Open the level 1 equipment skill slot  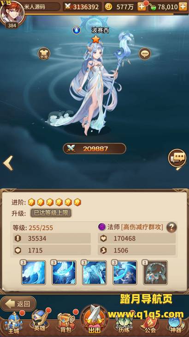coord(155,273)
